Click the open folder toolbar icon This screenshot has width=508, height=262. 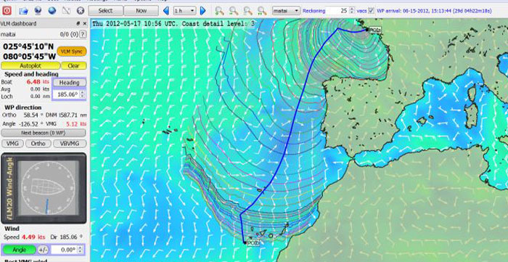click(x=23, y=11)
